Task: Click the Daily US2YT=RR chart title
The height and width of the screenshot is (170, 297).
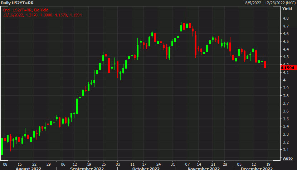Action: 17,2
